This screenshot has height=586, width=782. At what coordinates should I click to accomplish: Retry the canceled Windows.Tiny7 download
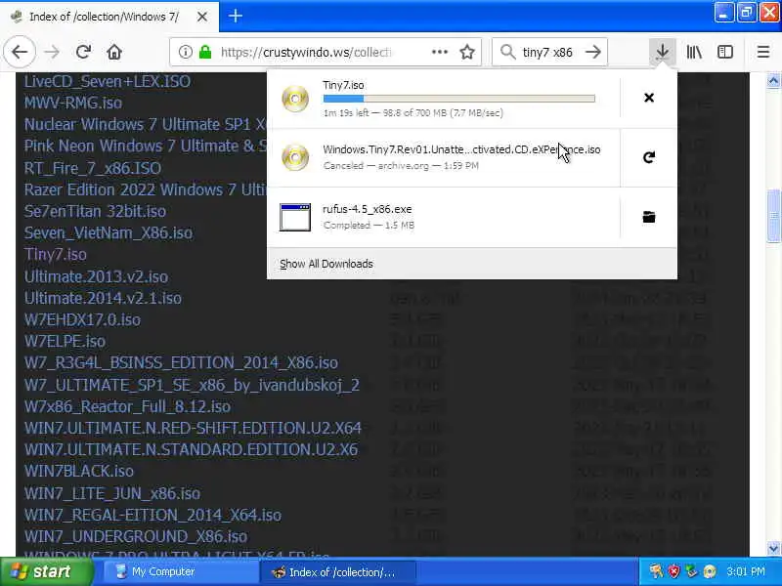[x=649, y=157]
